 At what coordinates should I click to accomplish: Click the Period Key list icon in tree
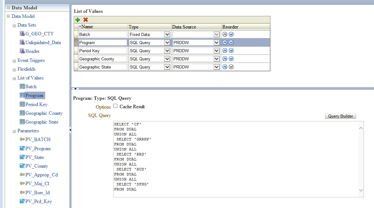coord(22,104)
